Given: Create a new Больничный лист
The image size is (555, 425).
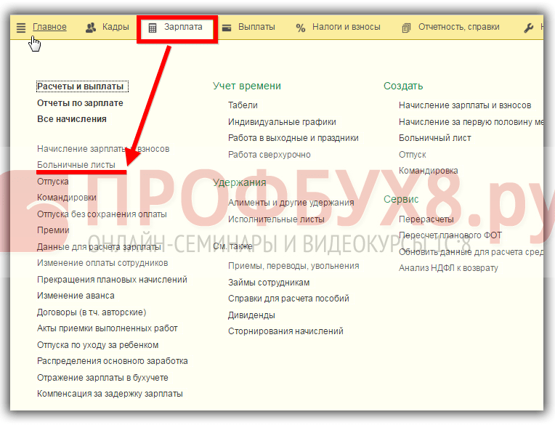Looking at the screenshot, I should 434,138.
